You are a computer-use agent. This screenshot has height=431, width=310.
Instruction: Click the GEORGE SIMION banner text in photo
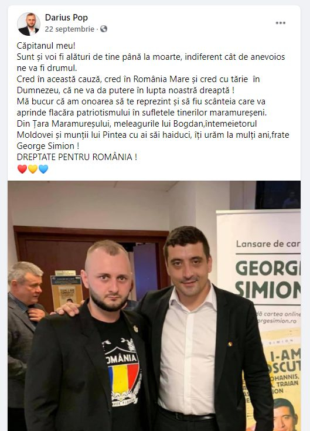coord(268,279)
